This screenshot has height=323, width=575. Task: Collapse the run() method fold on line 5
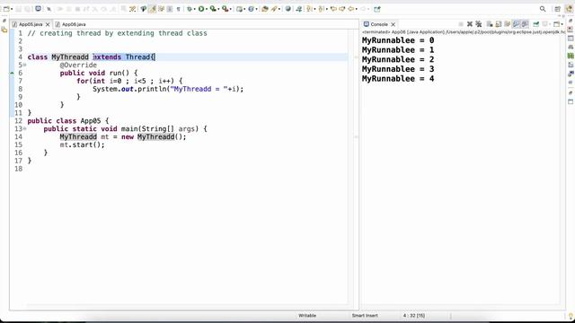[x=24, y=65]
